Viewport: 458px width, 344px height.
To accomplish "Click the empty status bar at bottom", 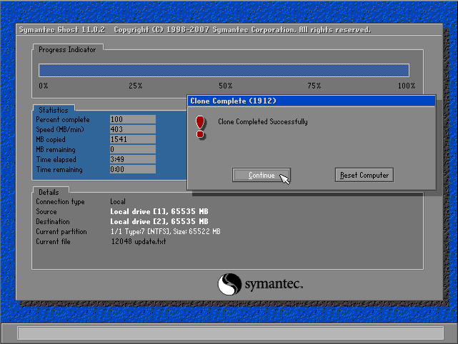I will [x=231, y=333].
